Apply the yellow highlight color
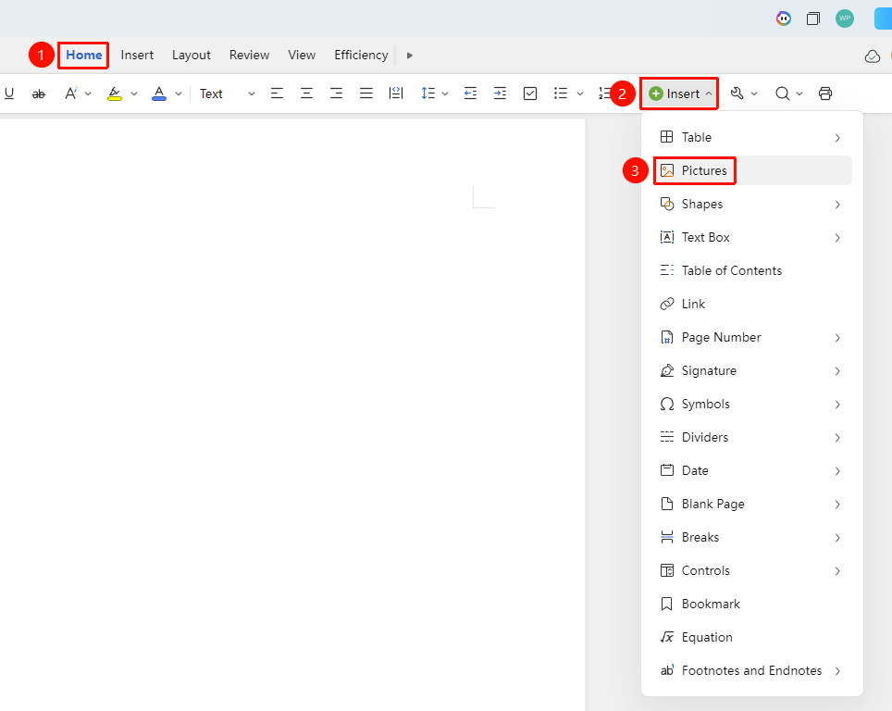Viewport: 892px width, 711px height. pyautogui.click(x=115, y=94)
